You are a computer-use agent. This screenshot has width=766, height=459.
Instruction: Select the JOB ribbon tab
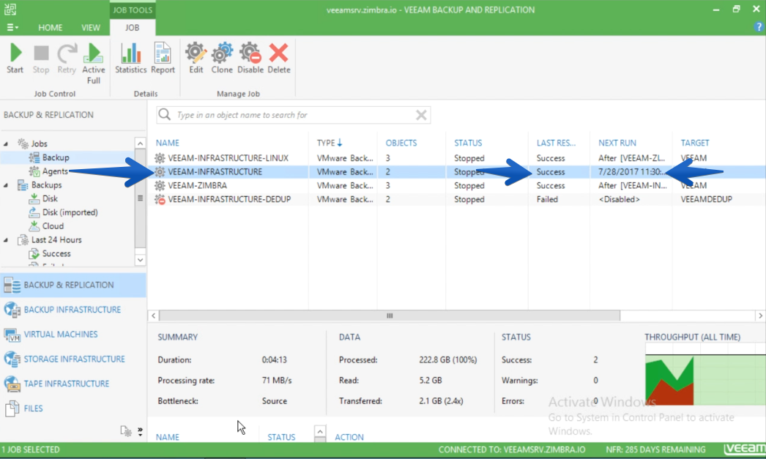tap(132, 28)
